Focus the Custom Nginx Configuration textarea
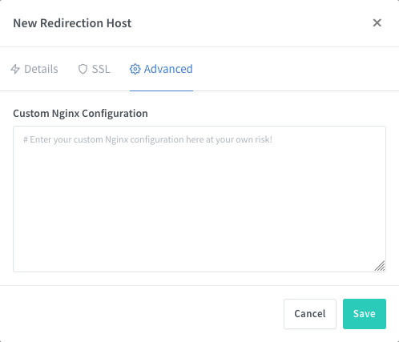The width and height of the screenshot is (399, 342). click(x=199, y=199)
